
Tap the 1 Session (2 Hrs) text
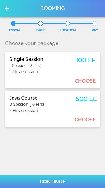(x=25, y=66)
